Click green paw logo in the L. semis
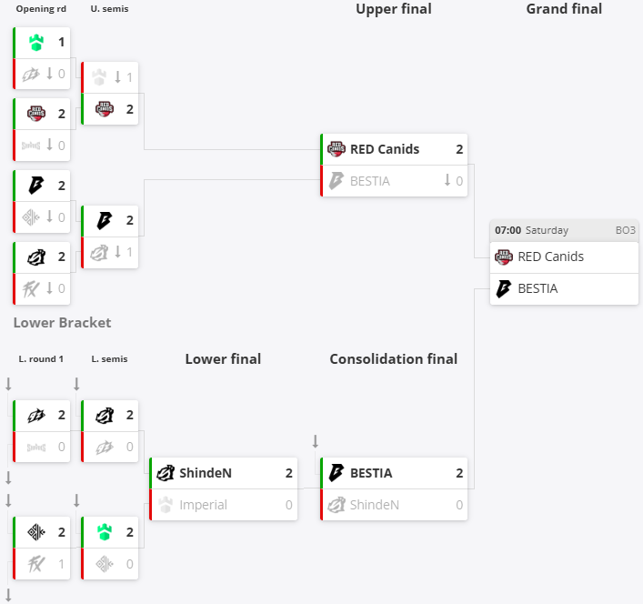Viewport: 643px width, 604px height. (x=104, y=532)
